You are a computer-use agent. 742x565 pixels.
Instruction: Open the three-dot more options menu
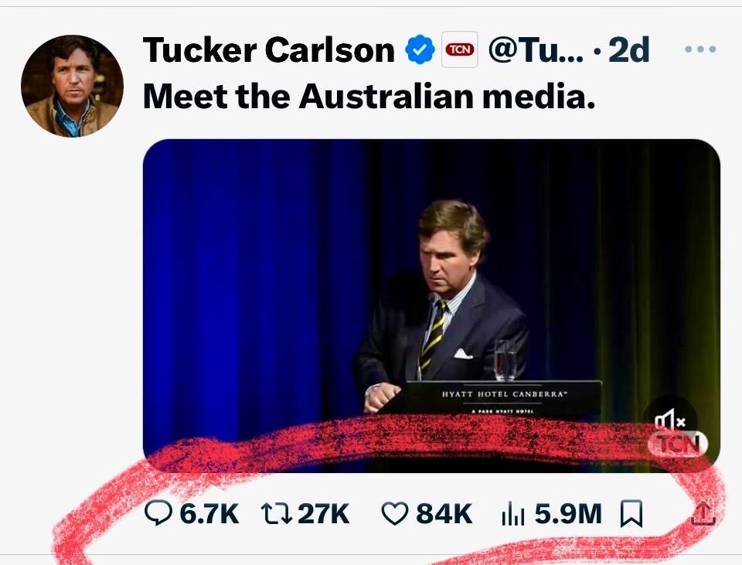(700, 50)
